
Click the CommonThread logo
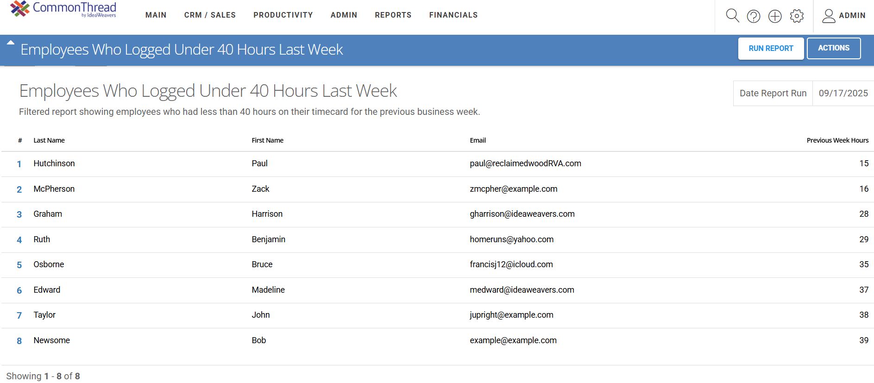tap(63, 9)
